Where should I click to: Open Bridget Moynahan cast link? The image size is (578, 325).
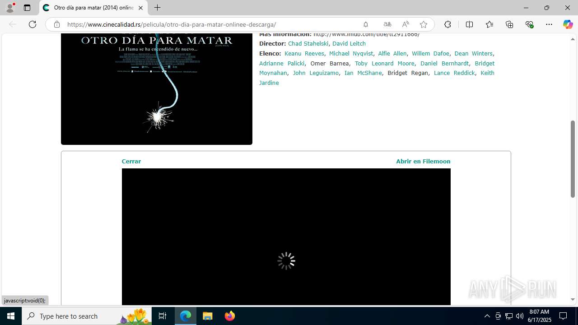[x=273, y=73]
